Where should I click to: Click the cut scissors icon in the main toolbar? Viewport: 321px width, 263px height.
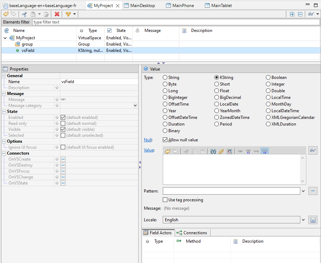pos(24,14)
